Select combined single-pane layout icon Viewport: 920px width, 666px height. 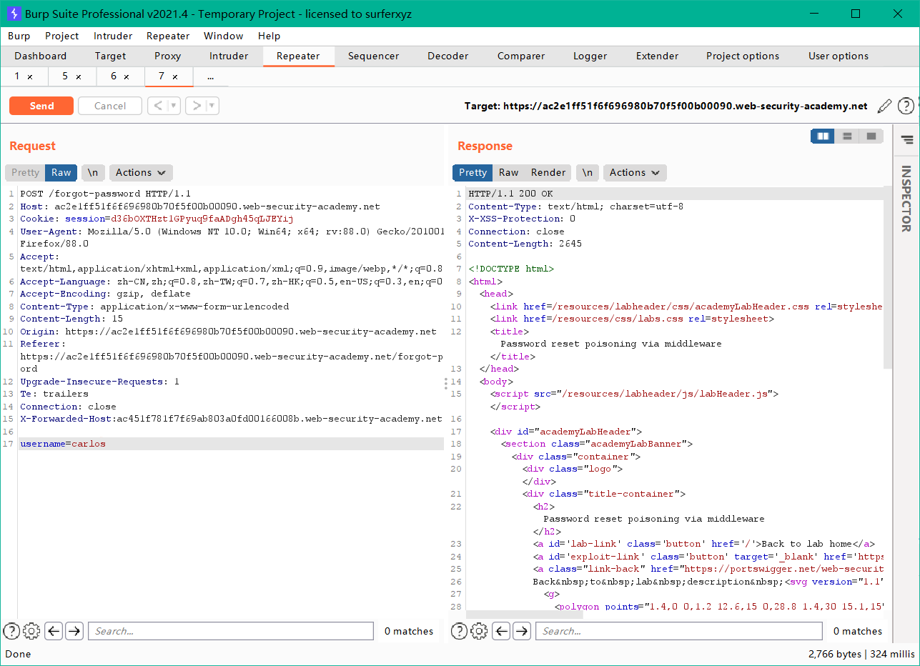(x=871, y=136)
